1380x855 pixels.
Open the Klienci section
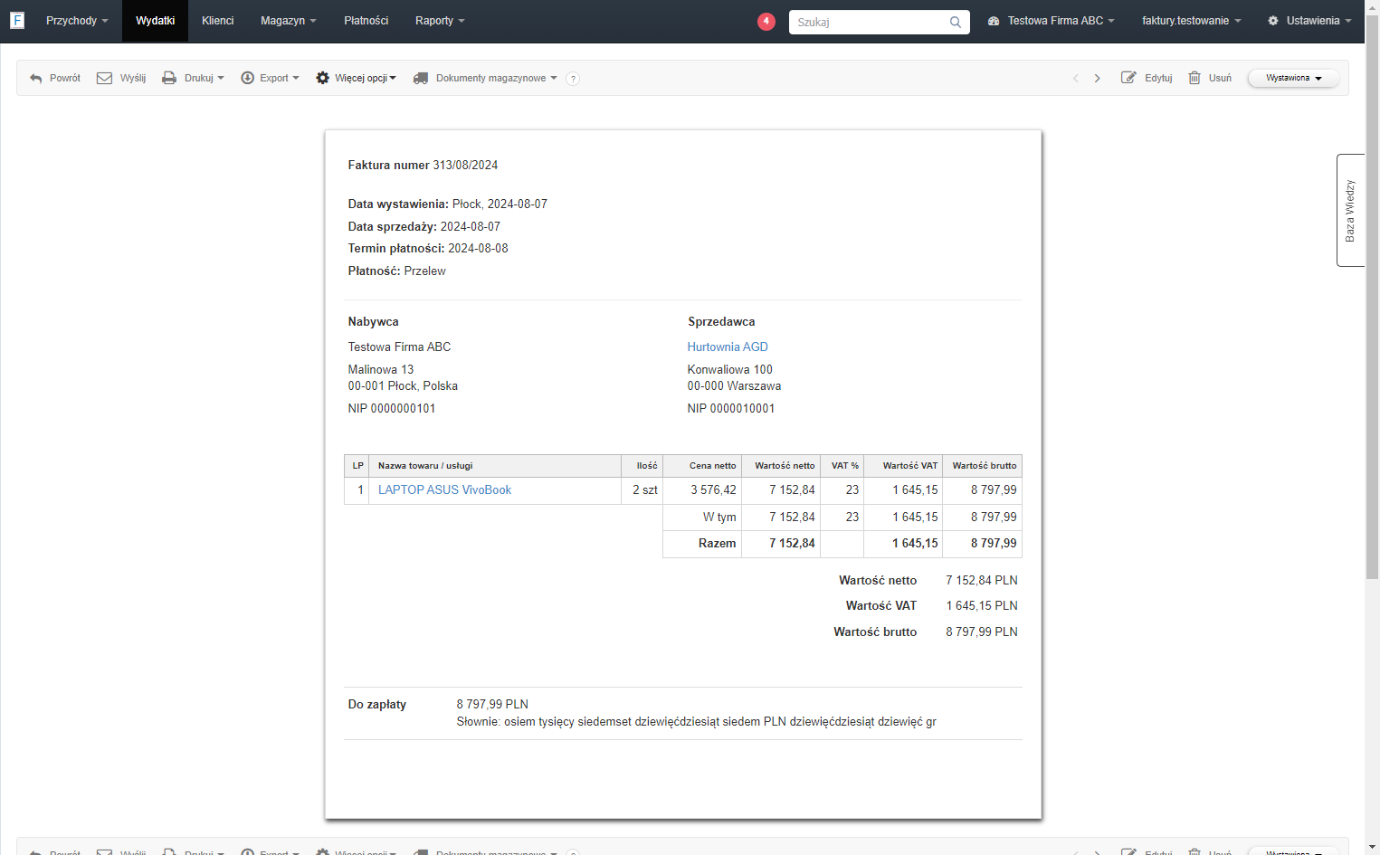tap(218, 21)
